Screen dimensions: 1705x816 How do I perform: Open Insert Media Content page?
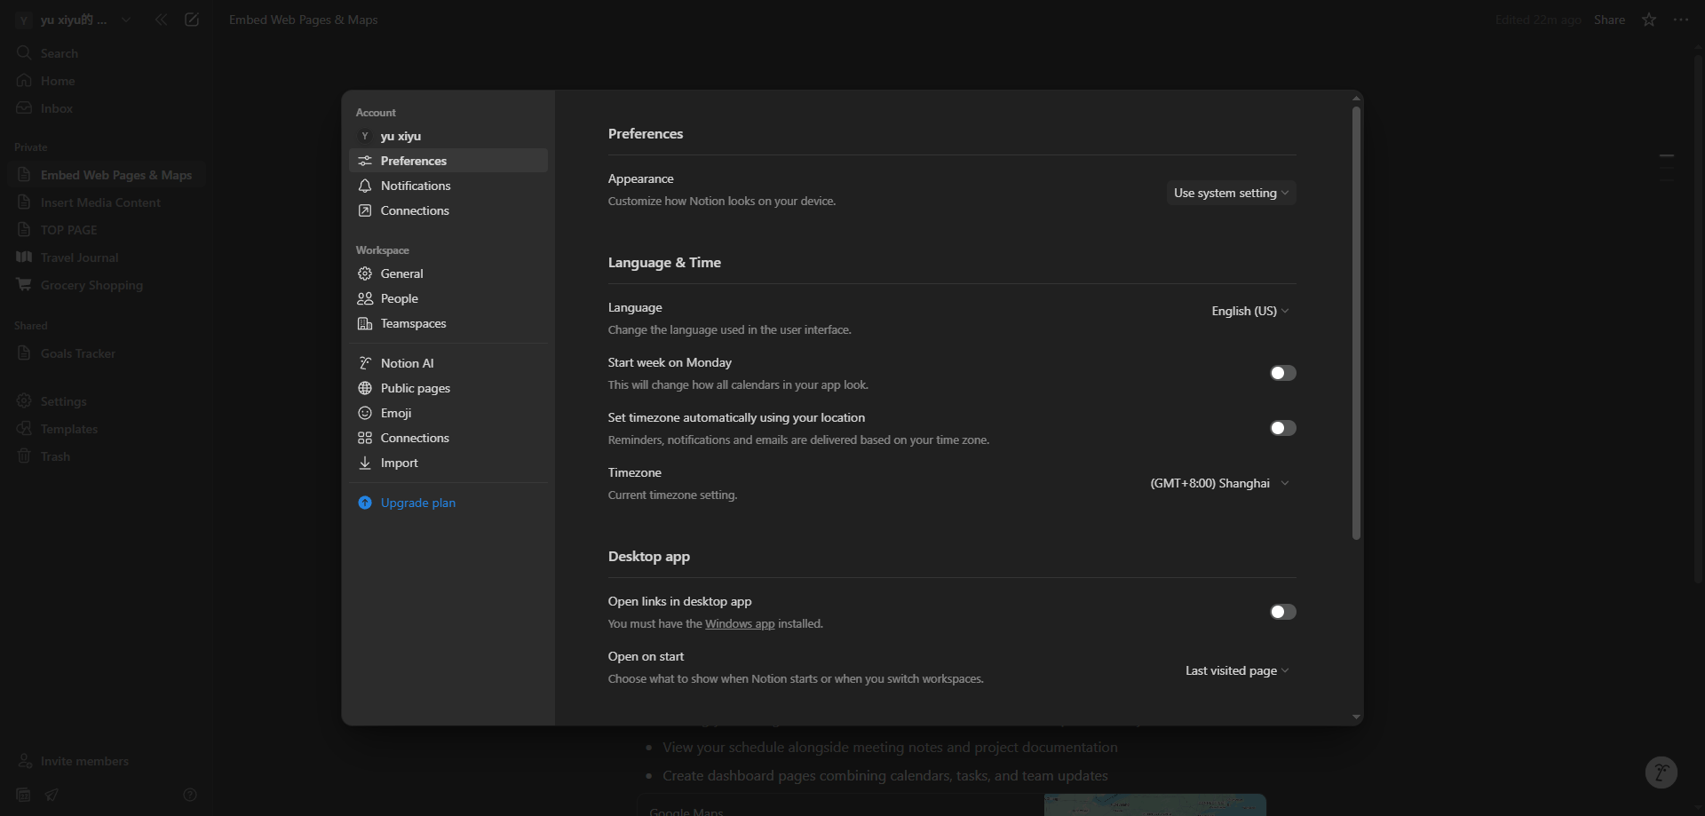[x=107, y=202]
